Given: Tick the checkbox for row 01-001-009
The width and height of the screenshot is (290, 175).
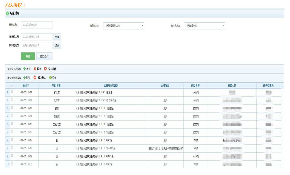Looking at the screenshot, I should click(12, 156).
